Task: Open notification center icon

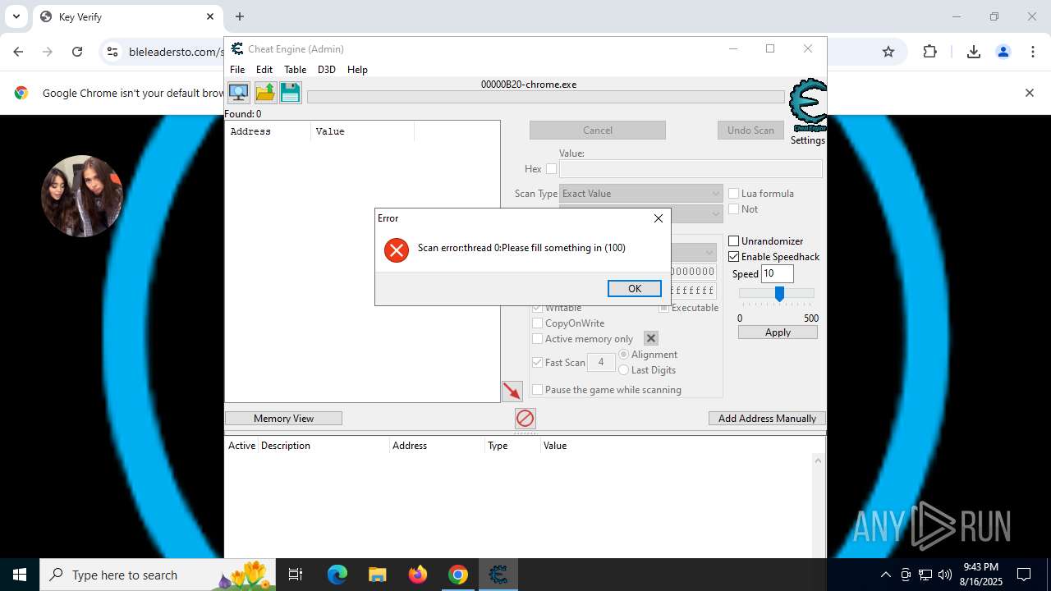Action: click(1024, 575)
